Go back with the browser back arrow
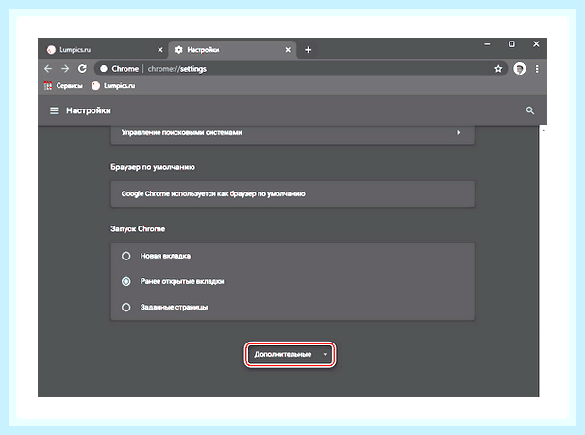This screenshot has width=585, height=435. coord(48,69)
